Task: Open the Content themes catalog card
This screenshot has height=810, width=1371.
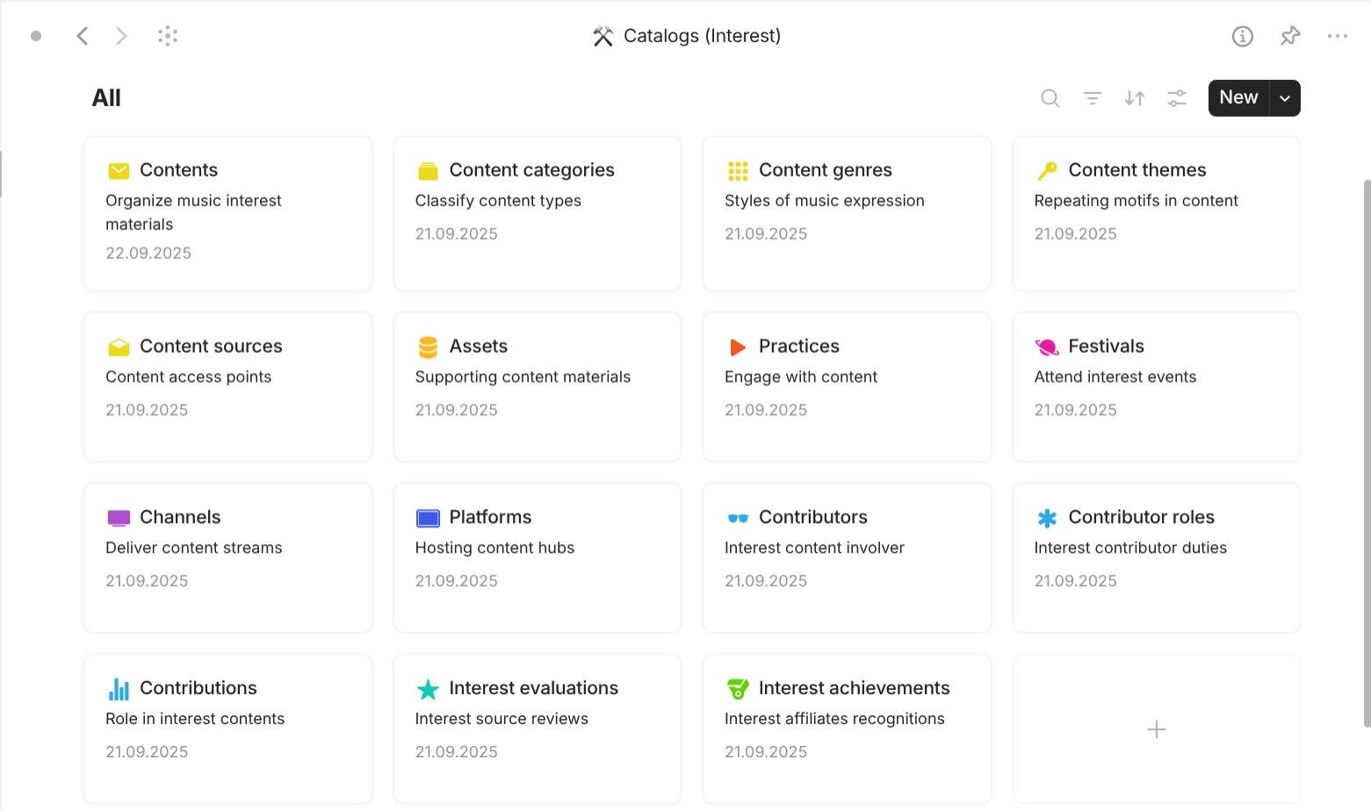Action: [x=1156, y=213]
